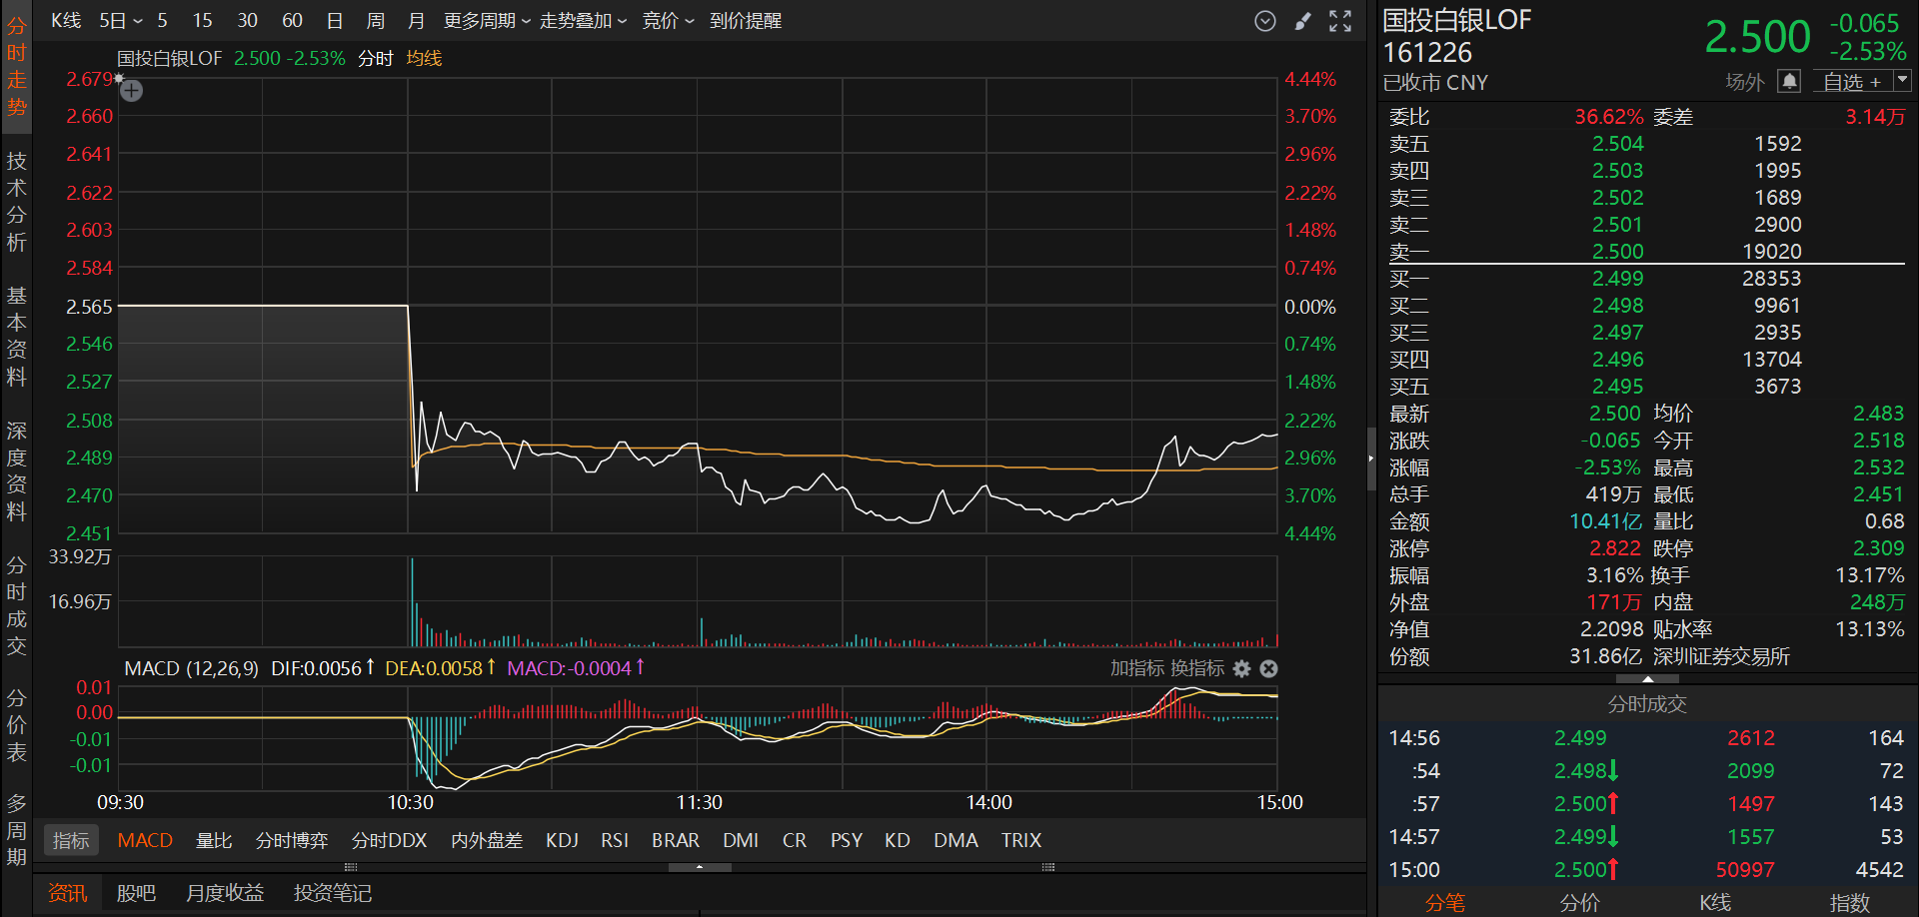Screen dimensions: 1919x917
Task: Expand the 自选 dropdown arrow
Action: point(1902,80)
